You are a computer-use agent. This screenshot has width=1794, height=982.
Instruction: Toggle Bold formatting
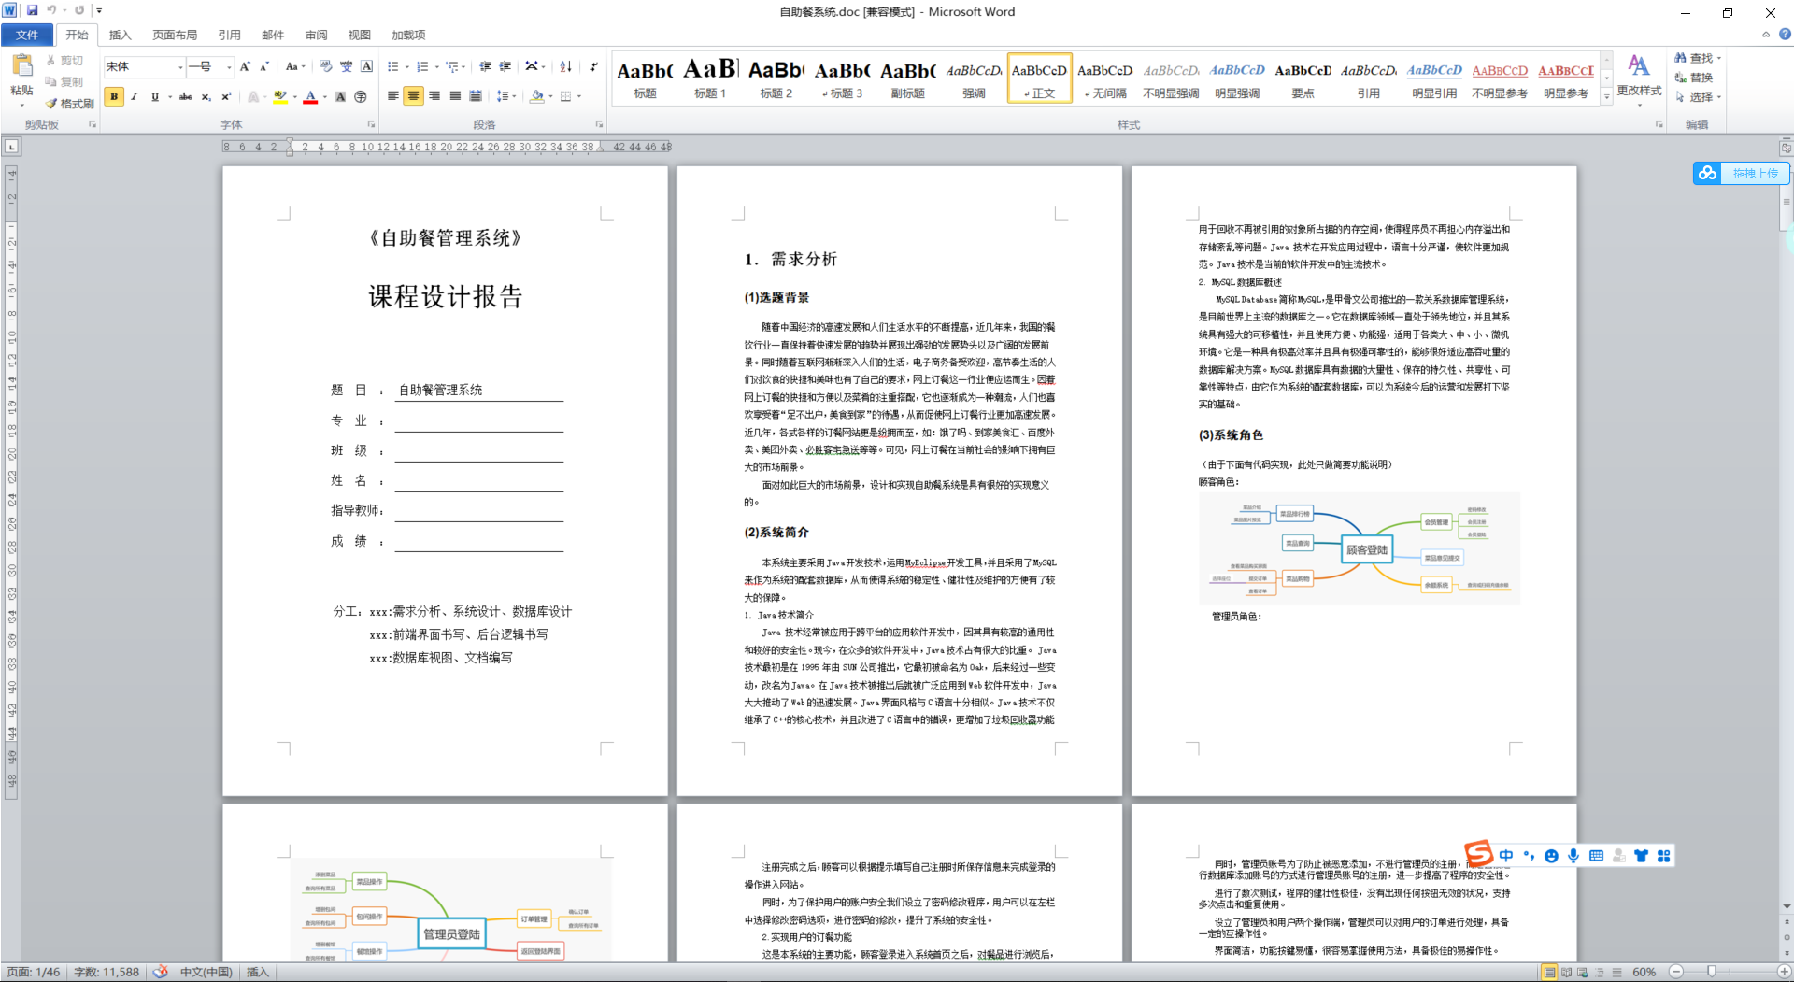[x=114, y=96]
